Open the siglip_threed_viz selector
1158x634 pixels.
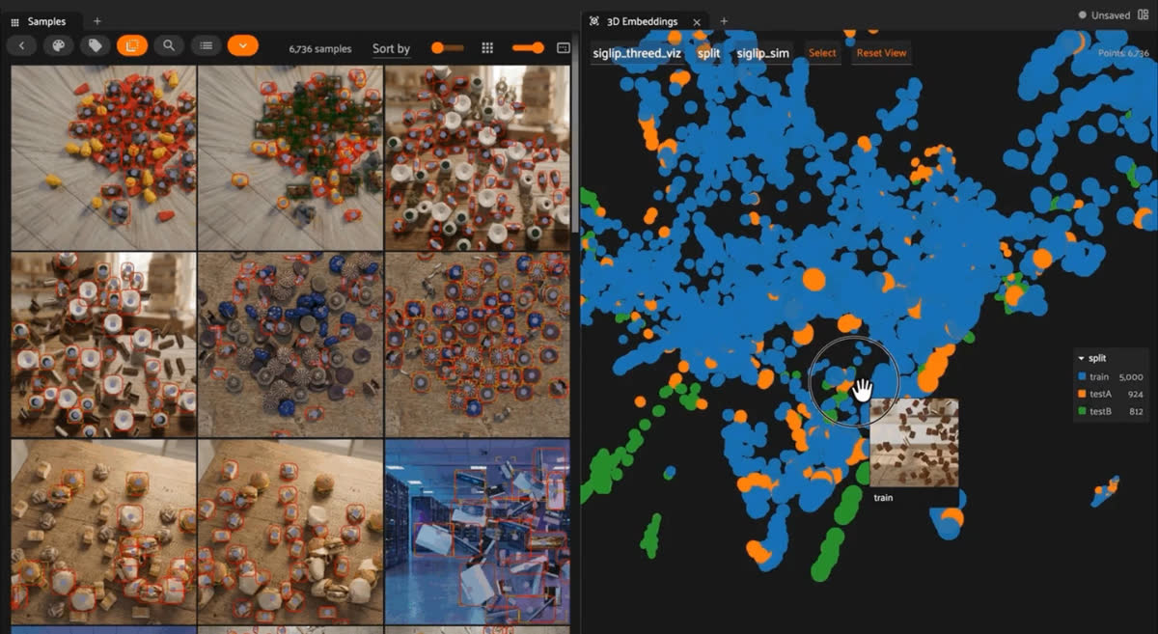pyautogui.click(x=636, y=53)
